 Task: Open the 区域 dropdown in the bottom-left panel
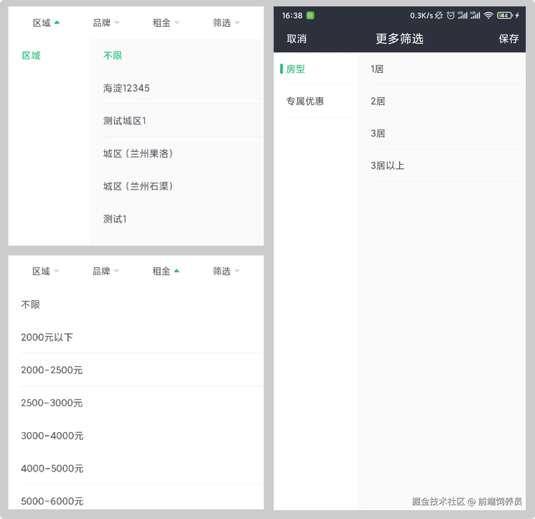[46, 271]
